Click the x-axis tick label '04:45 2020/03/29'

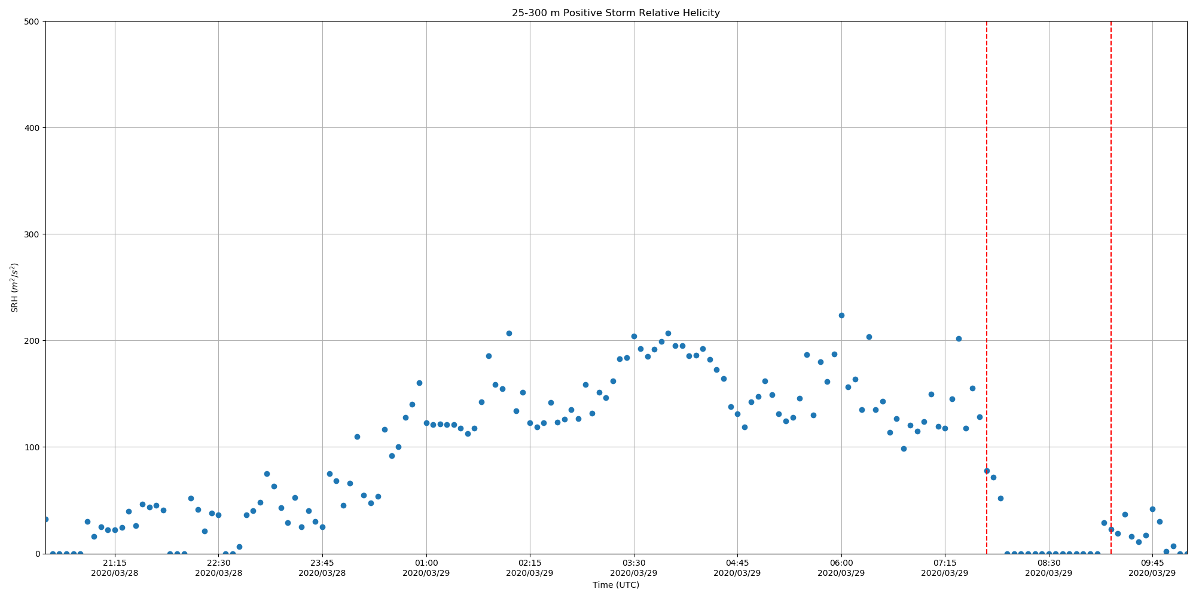(x=737, y=568)
